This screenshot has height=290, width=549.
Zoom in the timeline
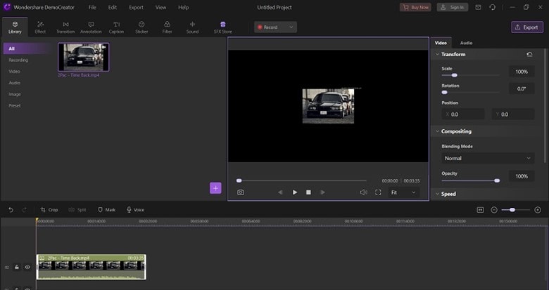click(538, 210)
